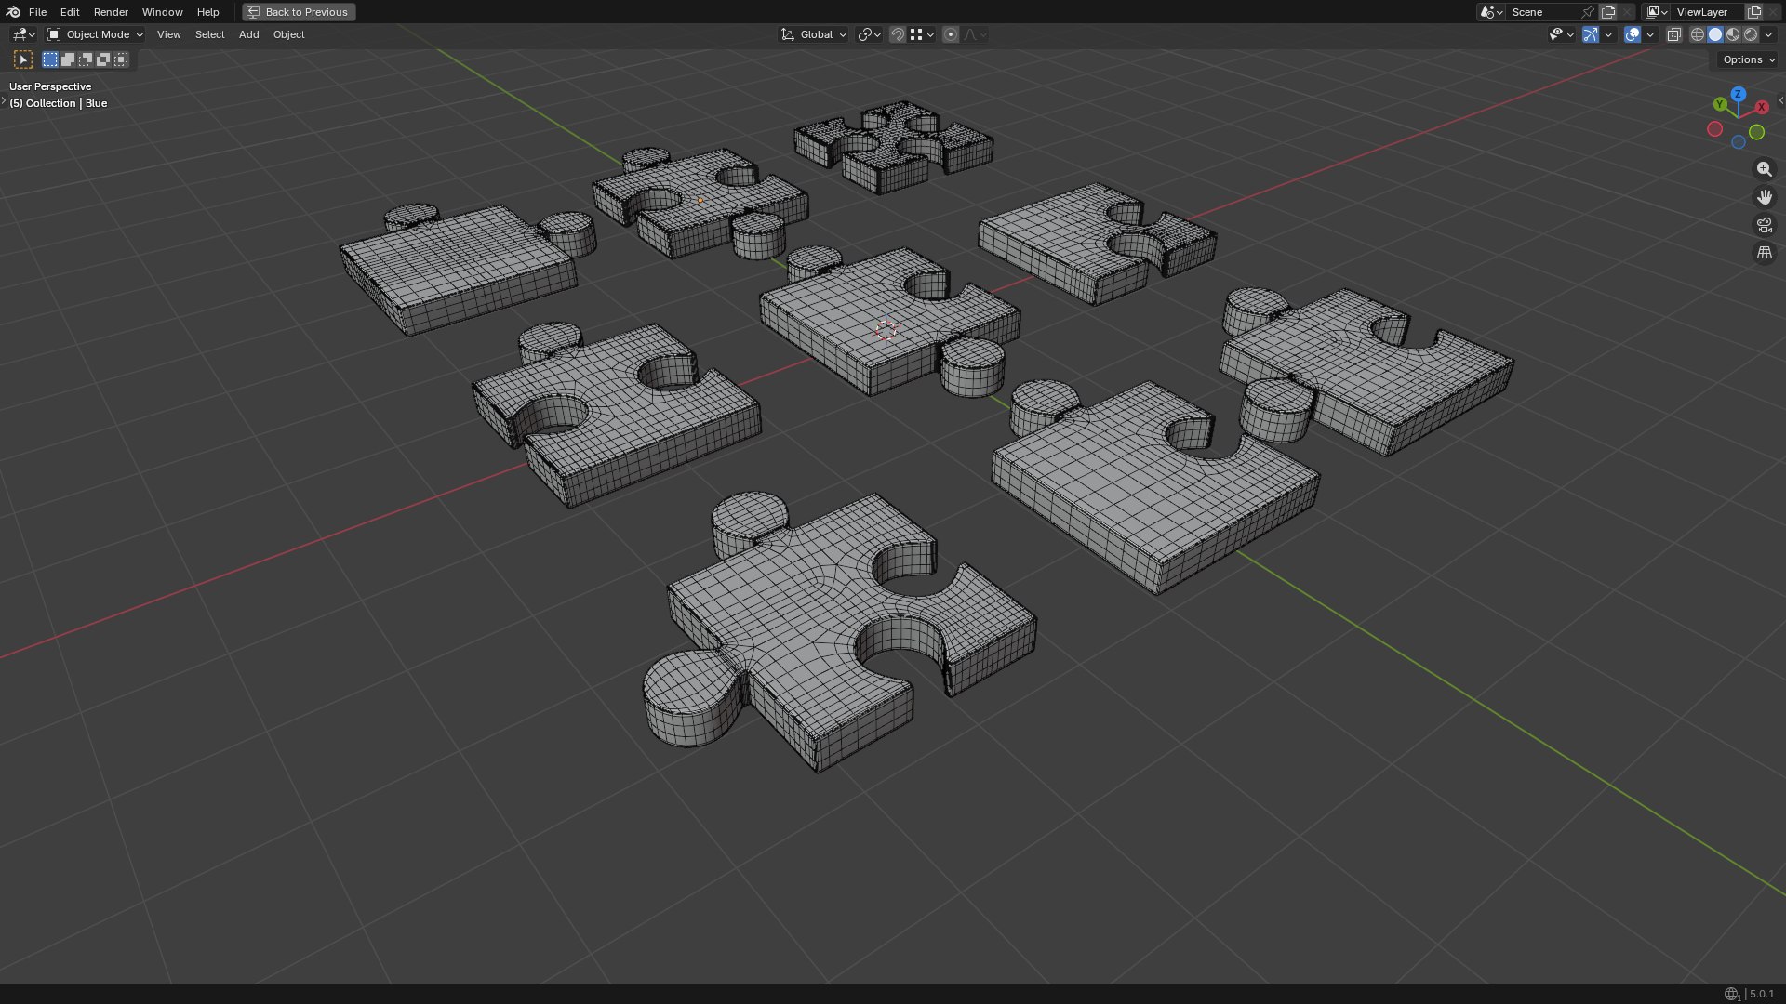Select the Select Box tool icon
Viewport: 1786px width, 1004px height.
point(23,59)
